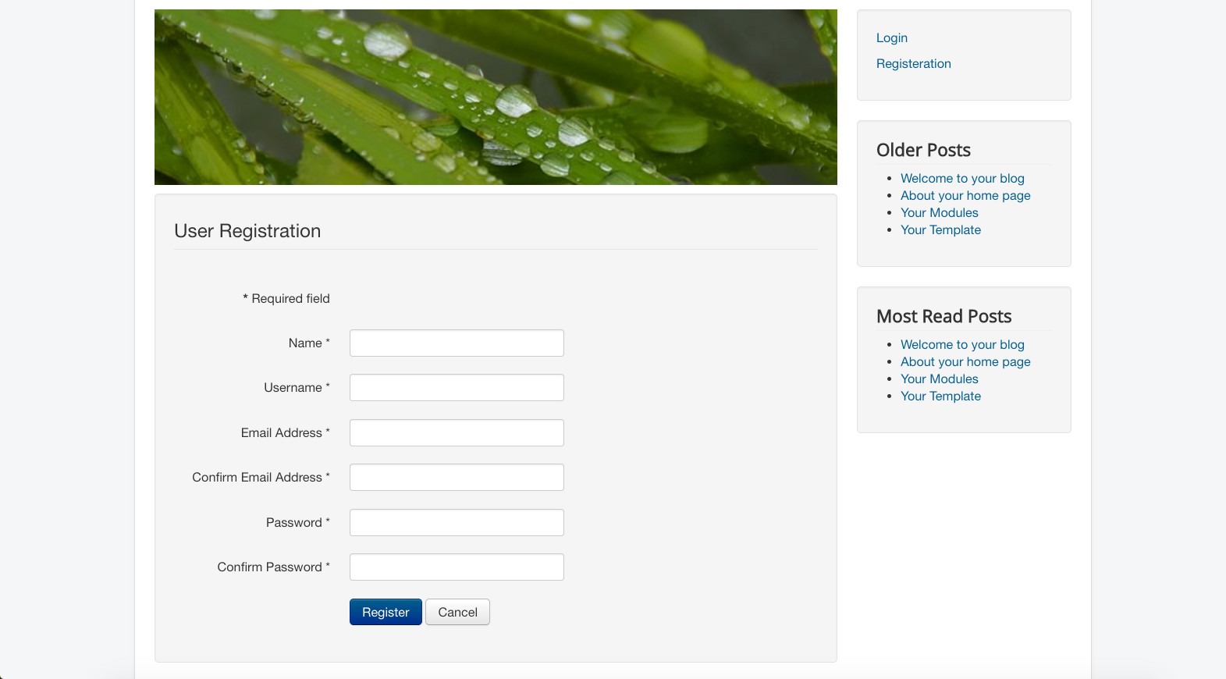The height and width of the screenshot is (679, 1226).
Task: Focus the Confirm Password input field
Action: pyautogui.click(x=457, y=567)
